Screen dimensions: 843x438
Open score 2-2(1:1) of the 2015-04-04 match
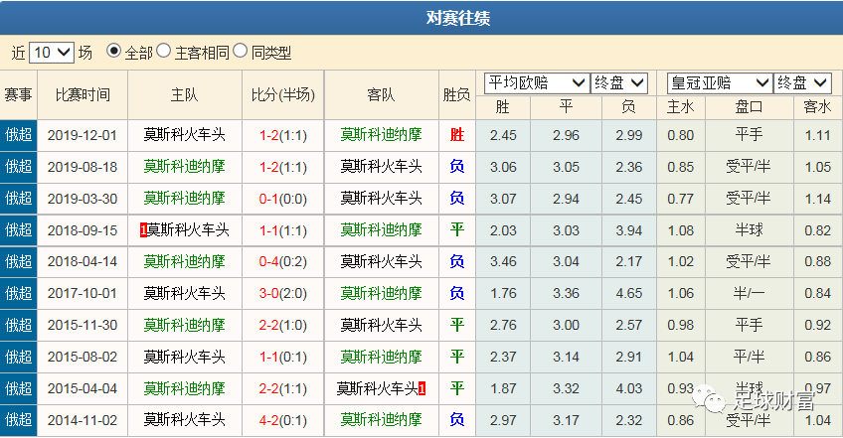[282, 389]
